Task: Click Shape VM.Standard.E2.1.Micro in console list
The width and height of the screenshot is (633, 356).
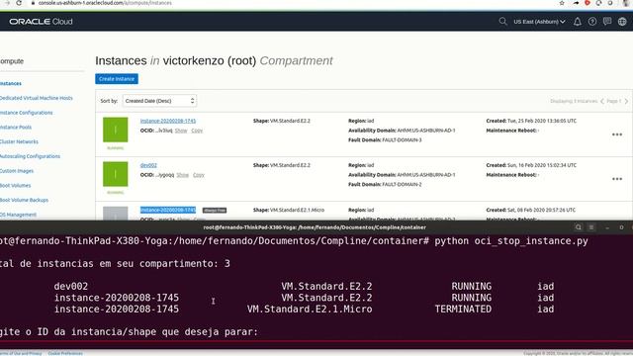Action: point(289,210)
